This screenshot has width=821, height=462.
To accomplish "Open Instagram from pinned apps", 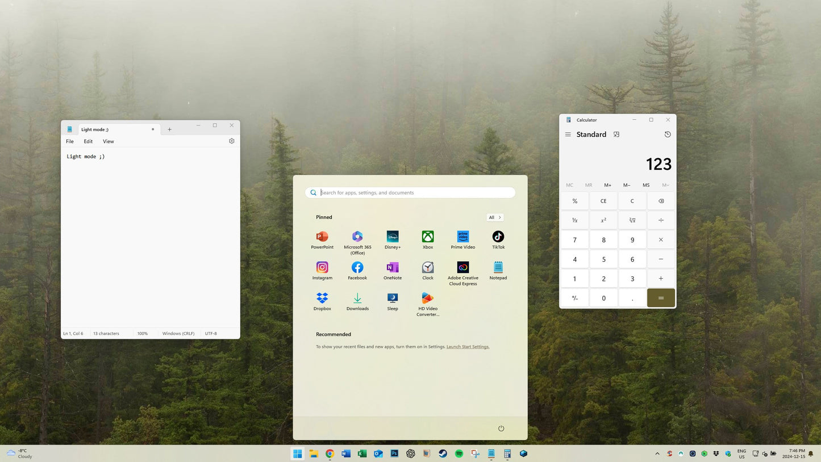I will tap(322, 270).
